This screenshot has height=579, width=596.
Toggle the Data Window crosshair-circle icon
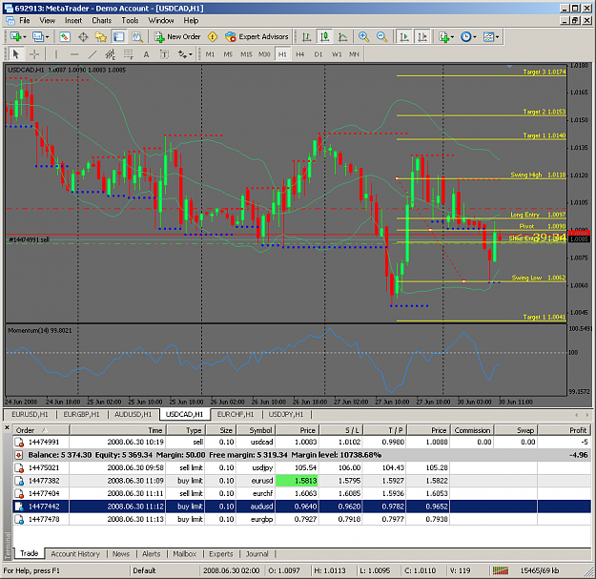83,37
